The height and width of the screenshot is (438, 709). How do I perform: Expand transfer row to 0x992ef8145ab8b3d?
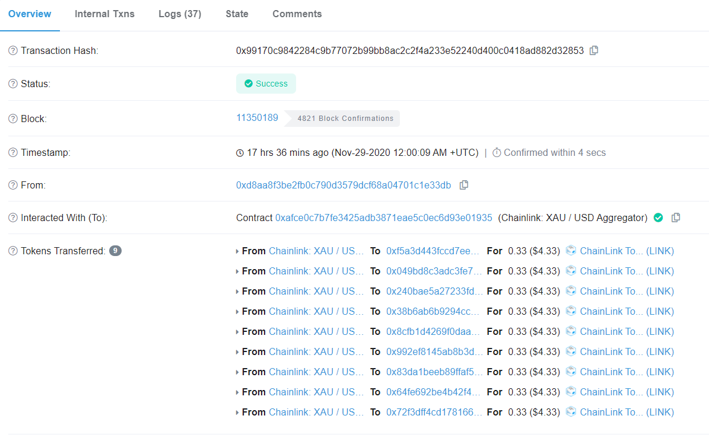click(x=237, y=352)
